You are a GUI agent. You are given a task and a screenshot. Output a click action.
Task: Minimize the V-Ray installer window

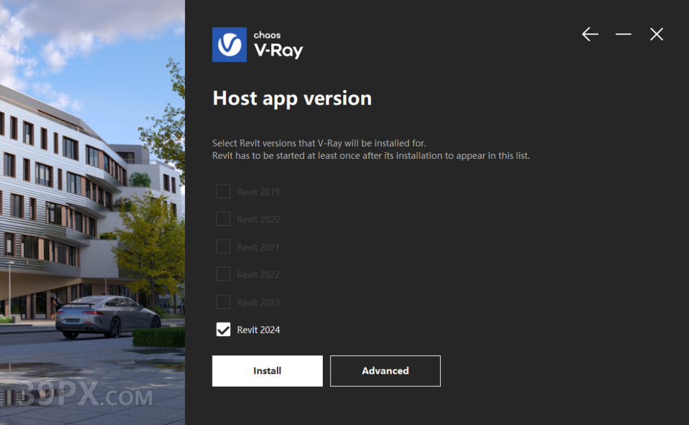(x=623, y=34)
